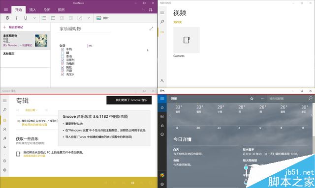Insert a picture via the 图片 button
Screen dimensions: 315x188
[x=102, y=18]
